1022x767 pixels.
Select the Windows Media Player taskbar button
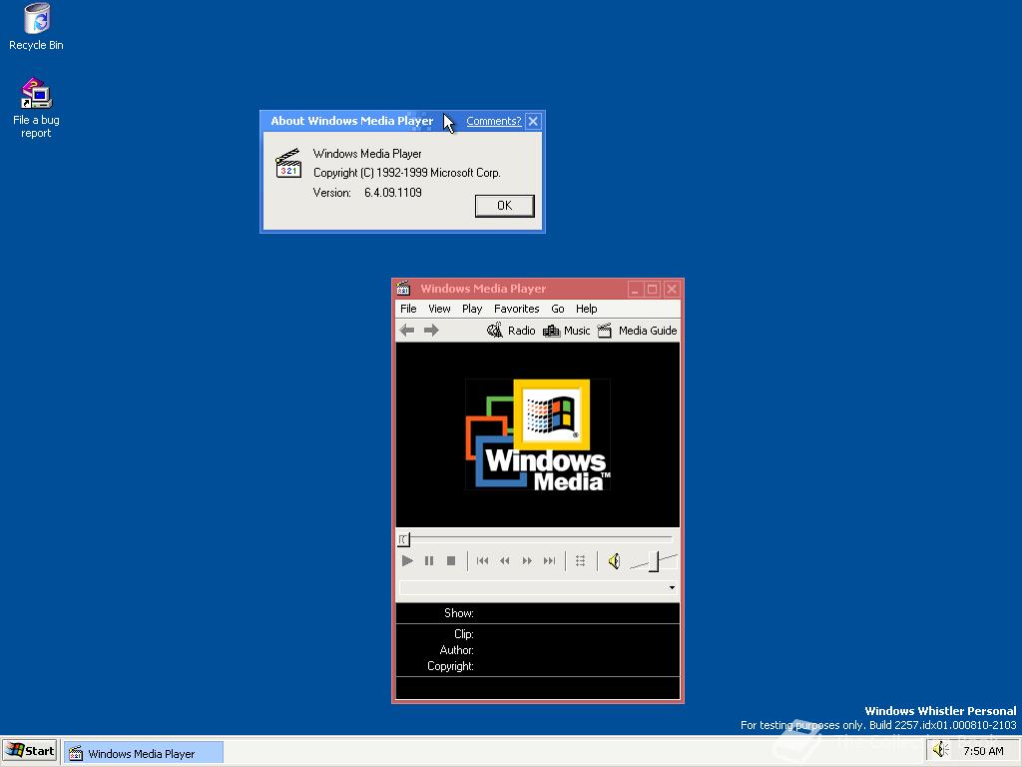click(x=144, y=753)
